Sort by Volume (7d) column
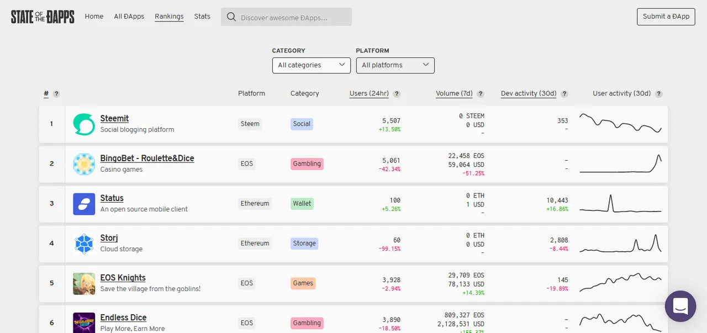Viewport: 707px width, 333px height. (454, 94)
